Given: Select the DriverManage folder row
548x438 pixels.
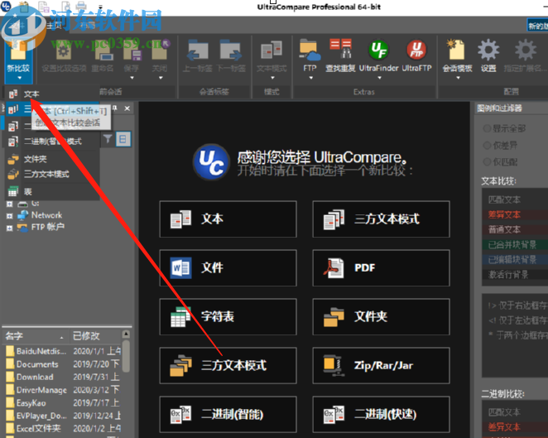Looking at the screenshot, I should (63, 390).
